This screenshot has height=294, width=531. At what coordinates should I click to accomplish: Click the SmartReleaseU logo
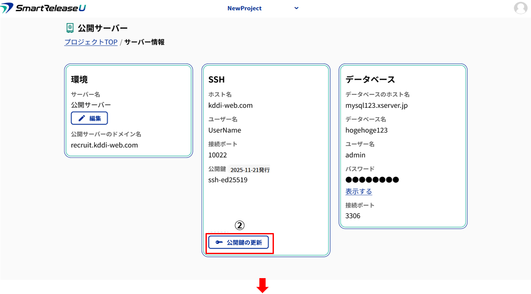tap(43, 8)
